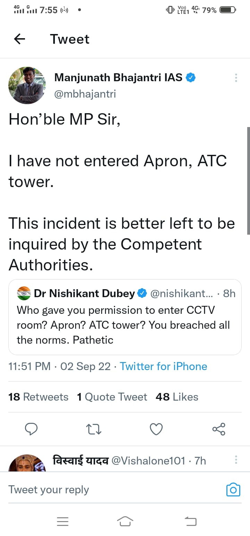Image resolution: width=250 pixels, height=536 pixels.
Task: Tap the back arrow icon
Action: pos(19,39)
